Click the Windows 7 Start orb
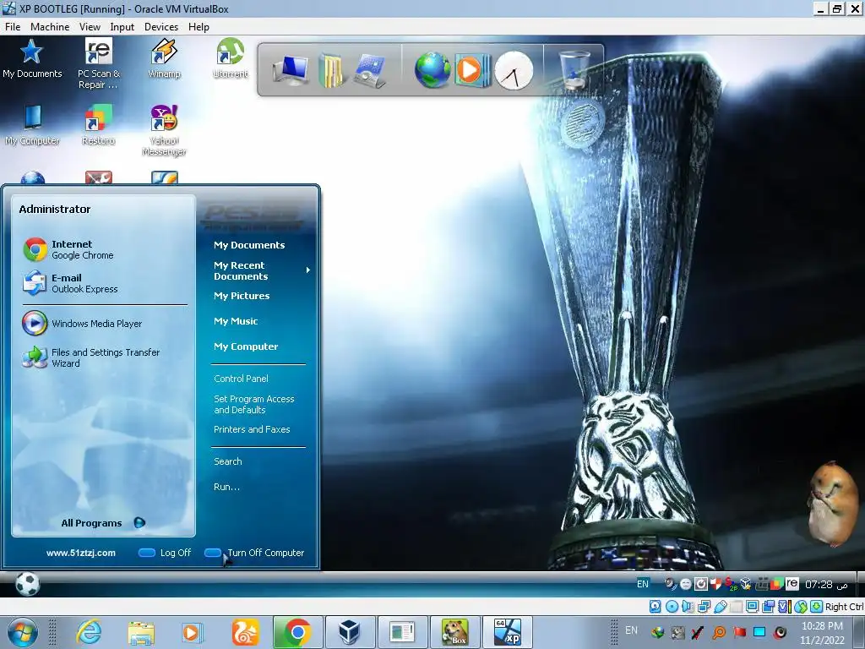 pos(22,632)
